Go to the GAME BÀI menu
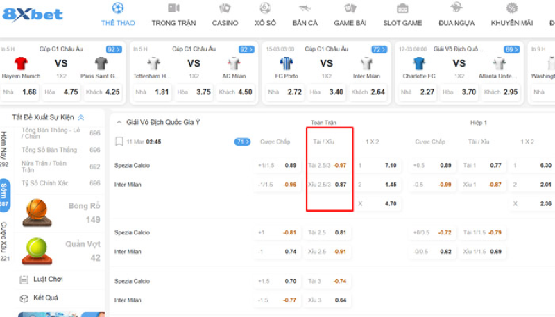 tap(350, 23)
